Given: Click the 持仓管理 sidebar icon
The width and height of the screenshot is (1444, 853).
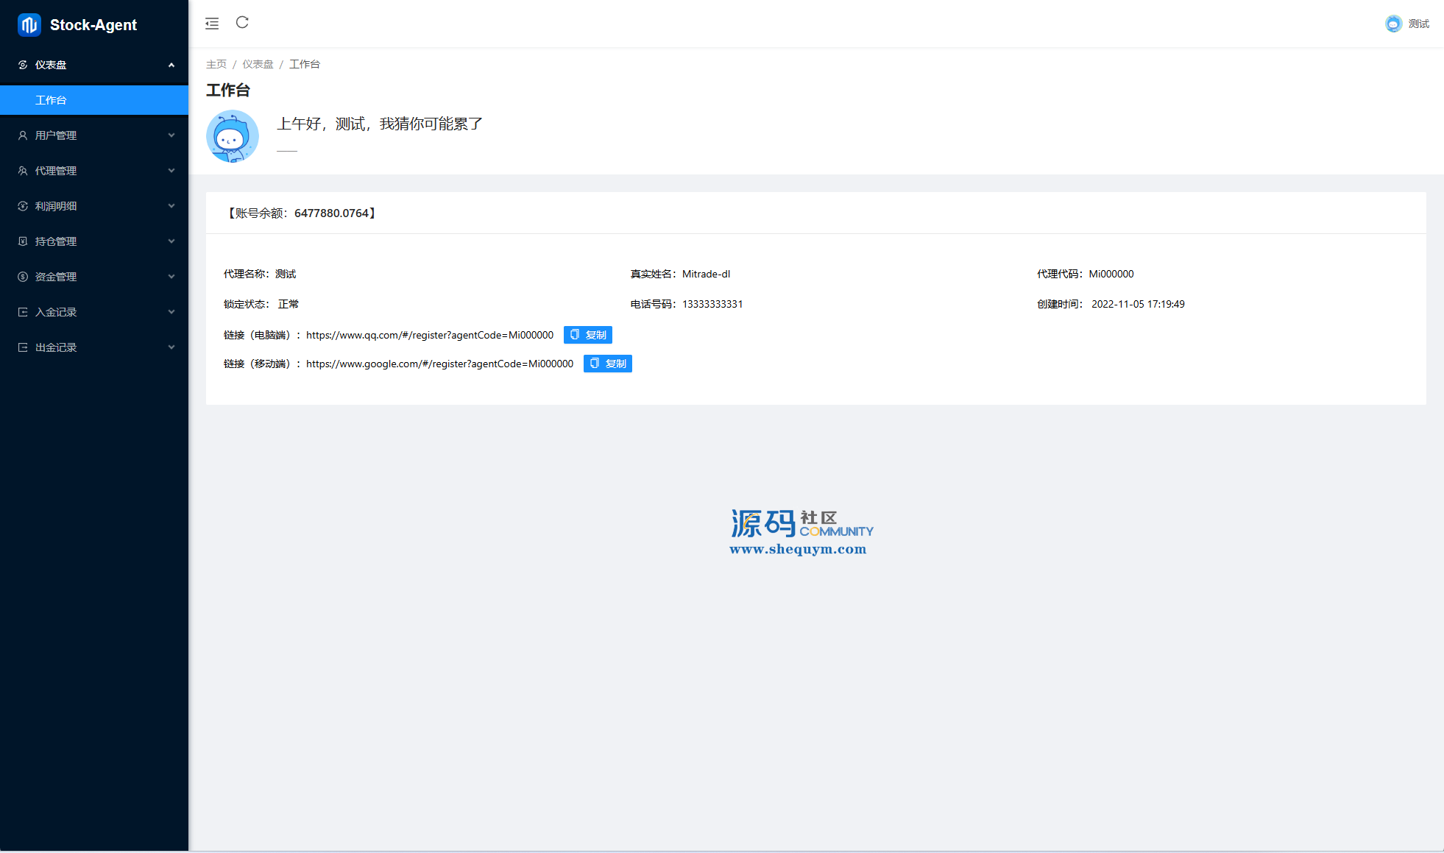Looking at the screenshot, I should click(23, 241).
